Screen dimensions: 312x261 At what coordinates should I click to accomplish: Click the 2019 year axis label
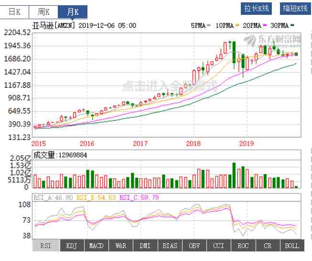pyautogui.click(x=247, y=144)
